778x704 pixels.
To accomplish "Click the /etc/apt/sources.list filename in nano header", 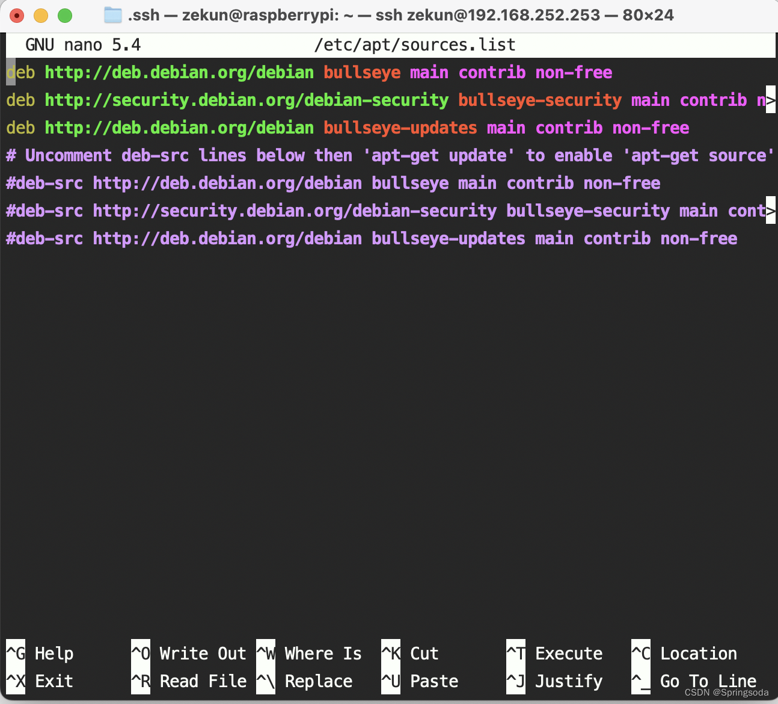I will point(414,45).
